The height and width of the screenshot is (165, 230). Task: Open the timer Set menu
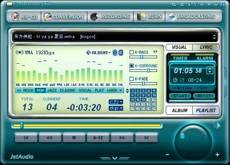click(x=202, y=88)
